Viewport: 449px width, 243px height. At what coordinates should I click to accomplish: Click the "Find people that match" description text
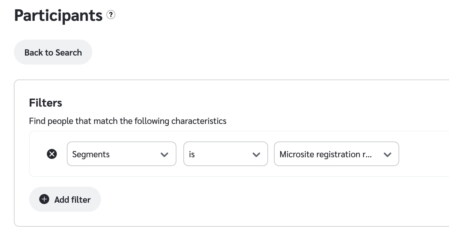(x=128, y=121)
